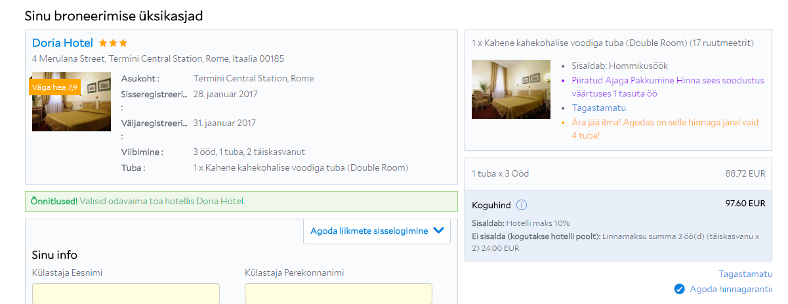Click the stay text 3 ööd, 1 tuba, 2 täiskasvanut
Viewport: 788px width, 304px height.
pyautogui.click(x=249, y=152)
